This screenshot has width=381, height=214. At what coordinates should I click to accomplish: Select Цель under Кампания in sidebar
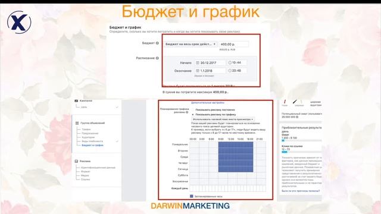[x=84, y=107]
